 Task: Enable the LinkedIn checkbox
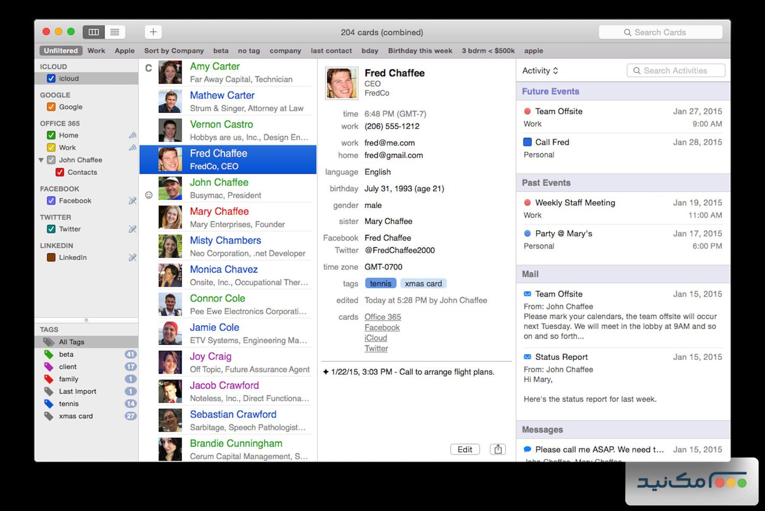(x=51, y=258)
